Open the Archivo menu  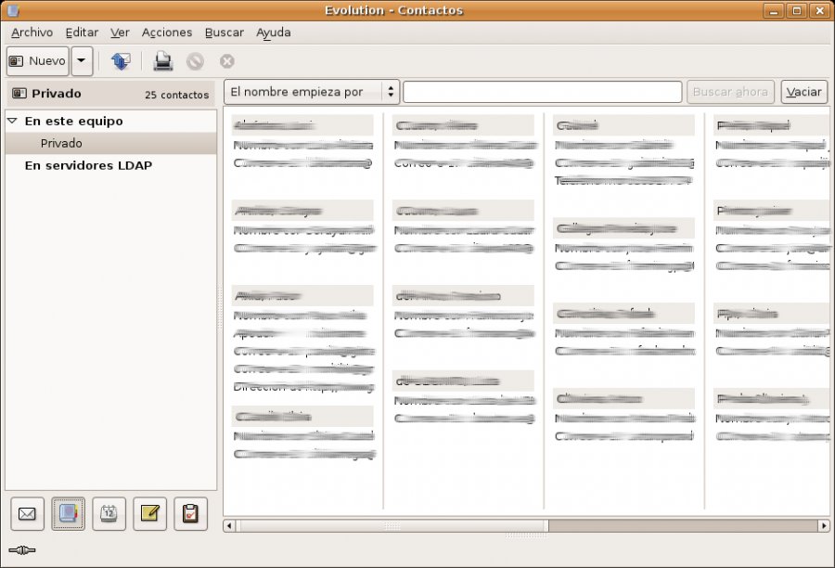click(32, 32)
